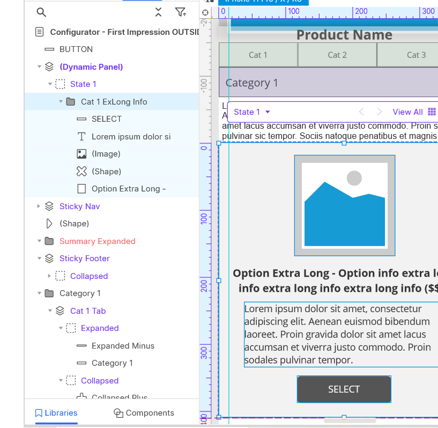438x428 pixels.
Task: Click the search icon in the outline panel
Action: click(x=41, y=12)
